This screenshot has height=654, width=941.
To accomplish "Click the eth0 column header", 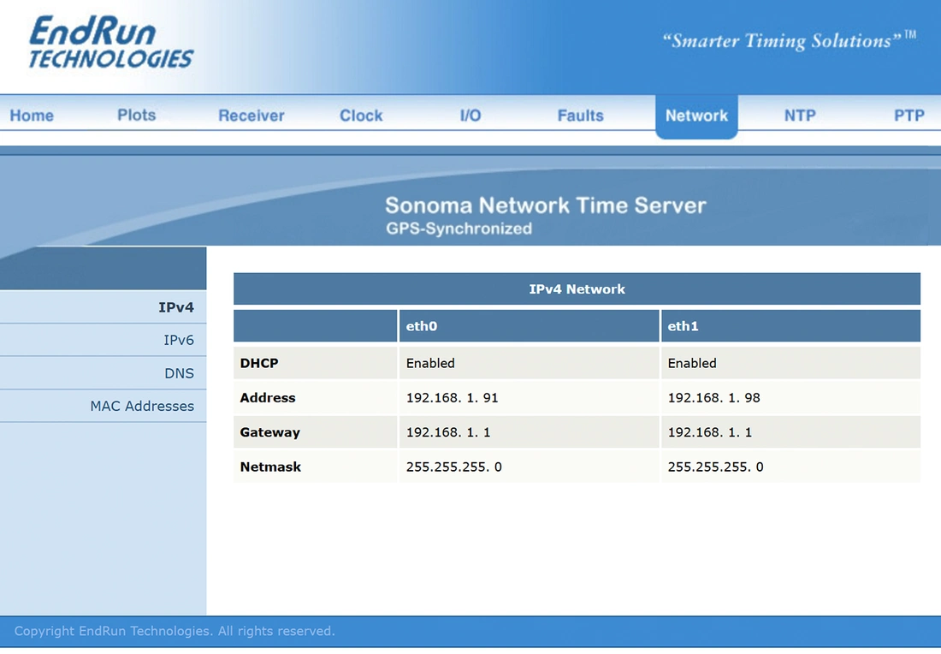I will tap(529, 326).
